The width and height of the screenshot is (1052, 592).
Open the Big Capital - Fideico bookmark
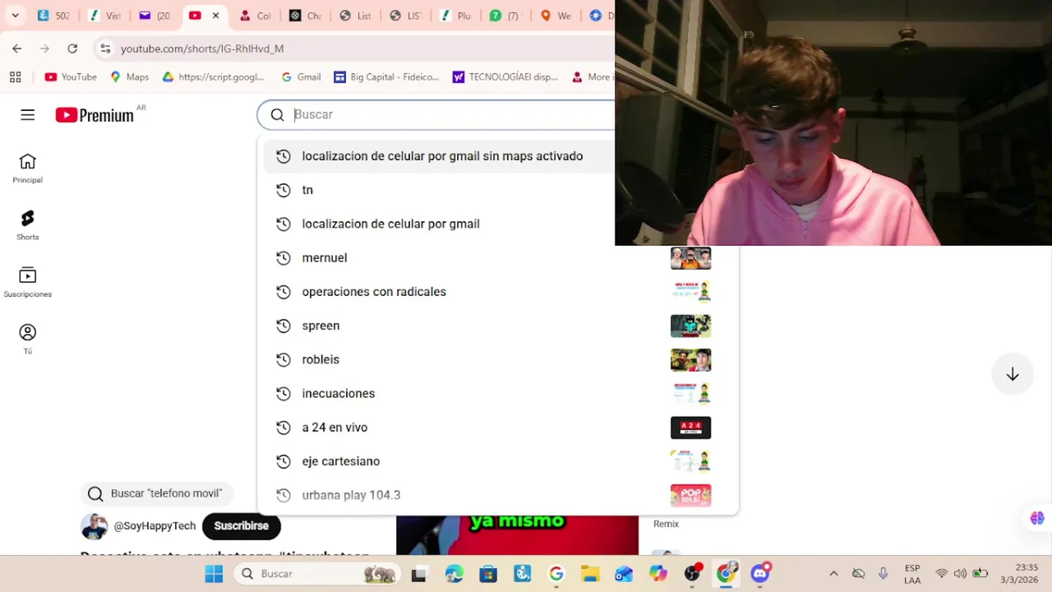pyautogui.click(x=386, y=77)
